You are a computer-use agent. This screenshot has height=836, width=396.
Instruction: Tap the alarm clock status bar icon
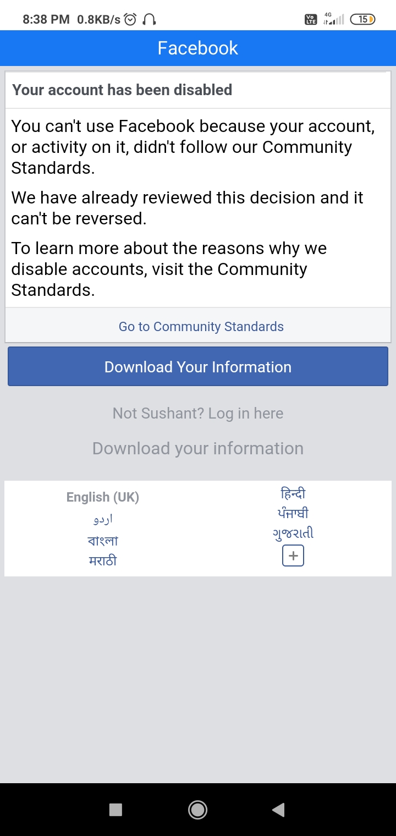click(129, 18)
